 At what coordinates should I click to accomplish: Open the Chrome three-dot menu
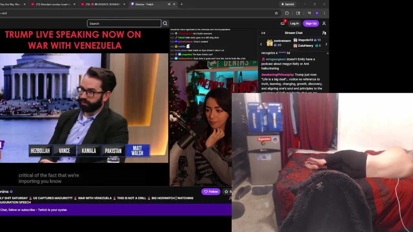coord(324,13)
